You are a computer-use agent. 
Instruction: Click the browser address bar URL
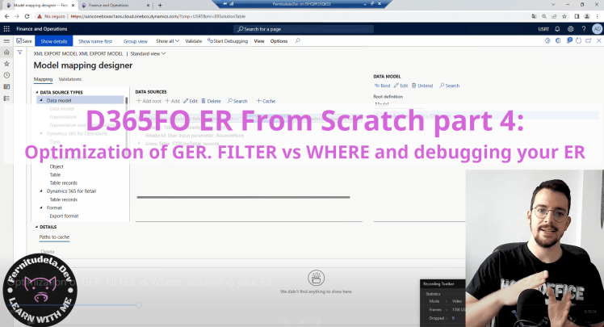158,16
